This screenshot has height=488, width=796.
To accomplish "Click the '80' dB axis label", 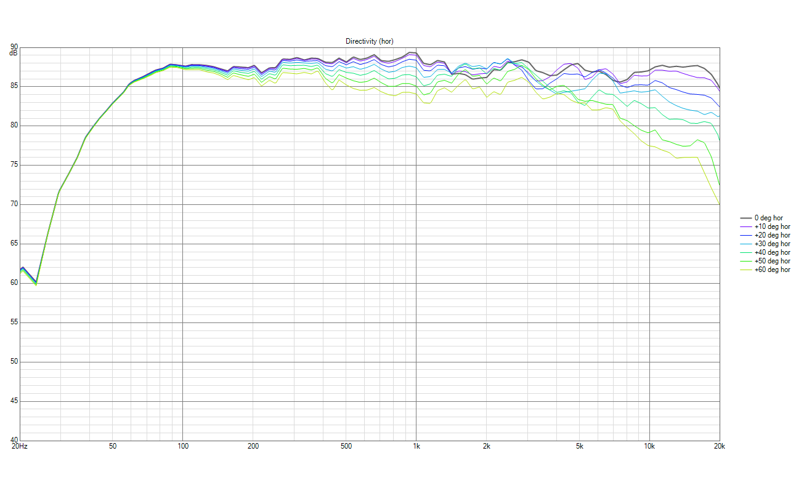I will click(14, 126).
